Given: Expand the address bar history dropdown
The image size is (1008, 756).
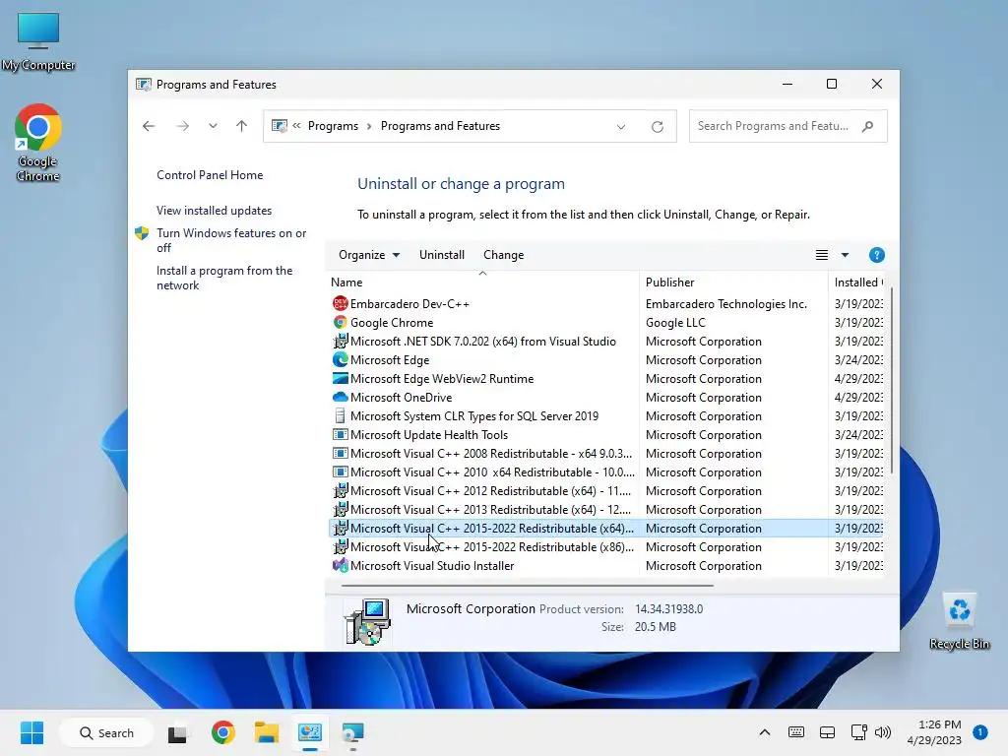Looking at the screenshot, I should pos(621,127).
